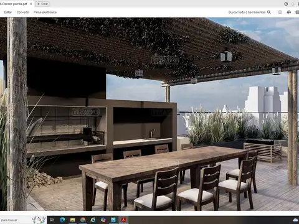The width and height of the screenshot is (299, 224).
Task: Click the notifications bell icon
Action: [x=293, y=4]
